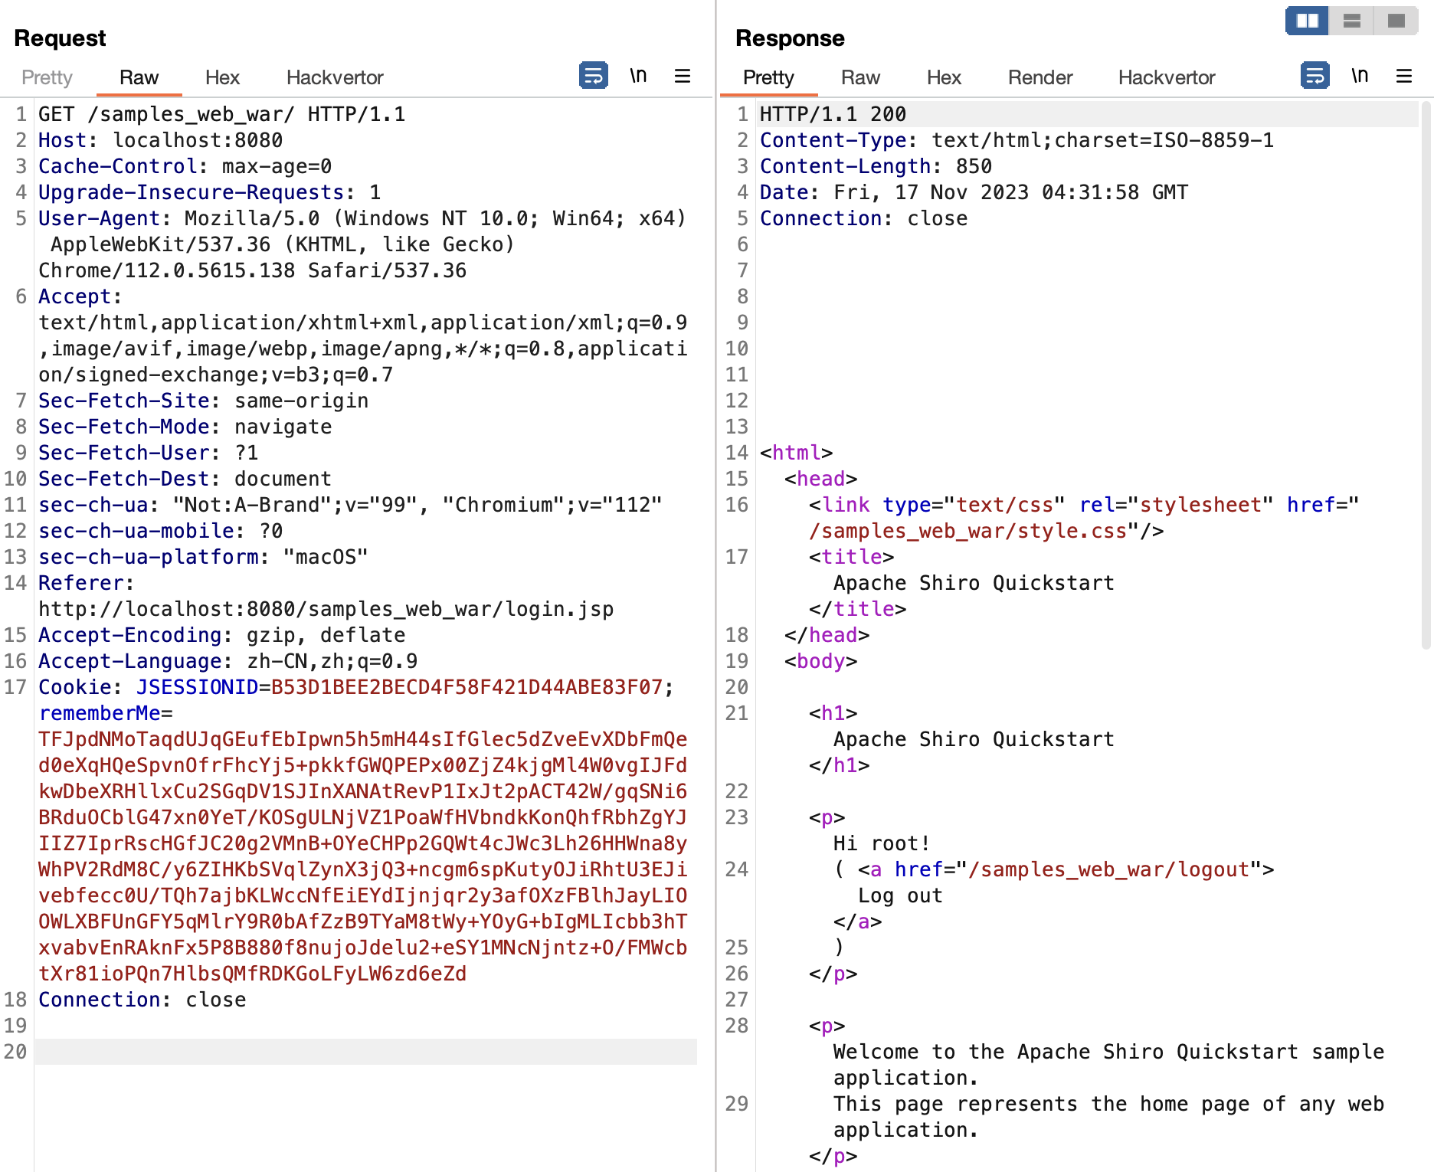Show non-printable characters in Response panel
The image size is (1434, 1172).
click(x=1360, y=76)
